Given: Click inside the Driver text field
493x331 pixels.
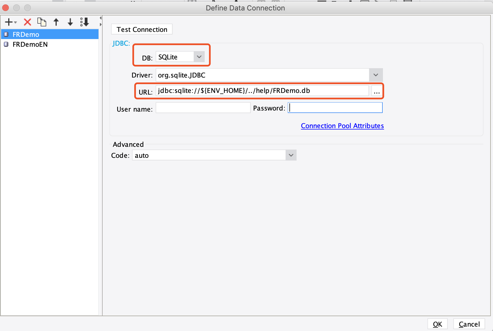Looking at the screenshot, I should (262, 75).
